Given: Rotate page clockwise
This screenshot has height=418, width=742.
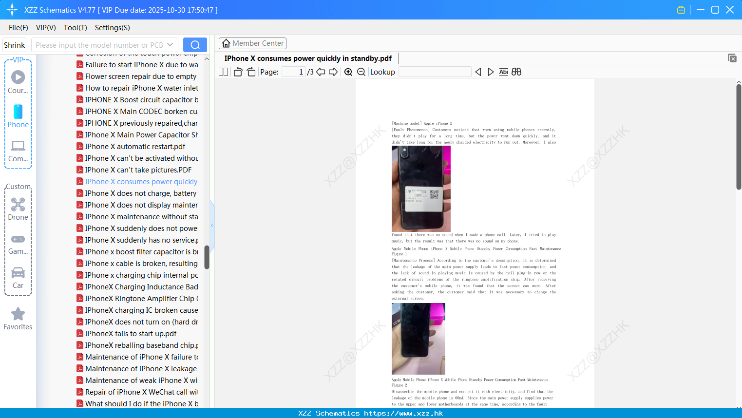Looking at the screenshot, I should (x=251, y=72).
